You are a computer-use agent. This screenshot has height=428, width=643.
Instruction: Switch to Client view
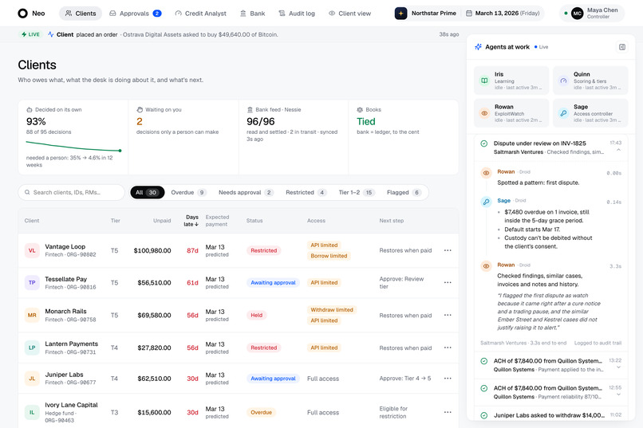(349, 14)
